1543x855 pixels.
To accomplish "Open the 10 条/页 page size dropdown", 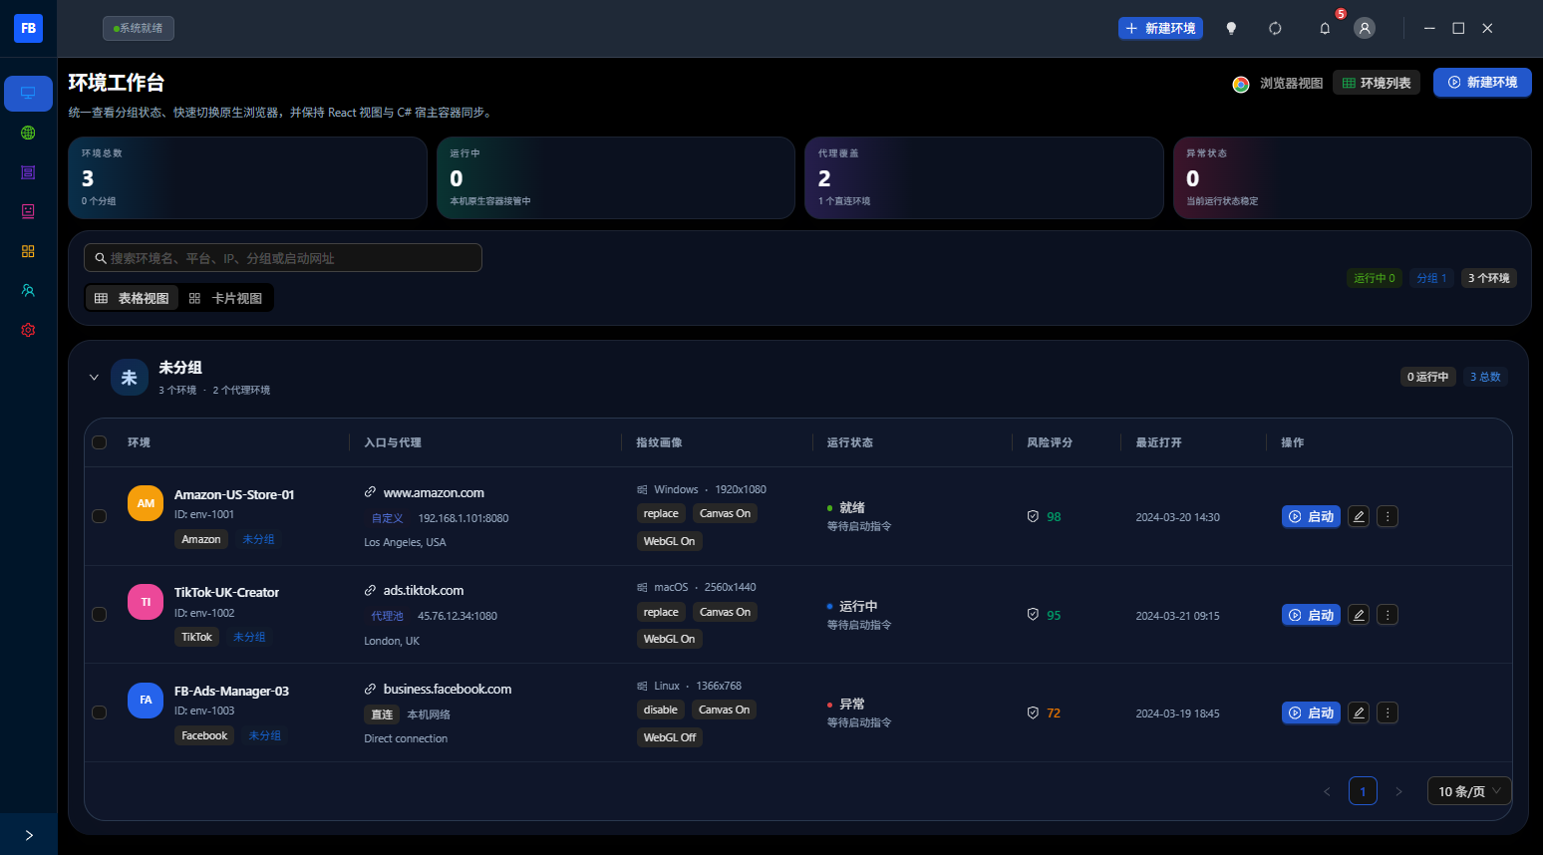I will [1469, 791].
